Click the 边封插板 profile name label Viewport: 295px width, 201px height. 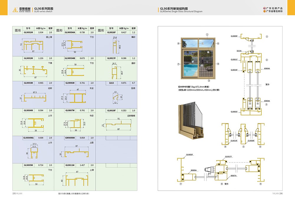(131, 116)
